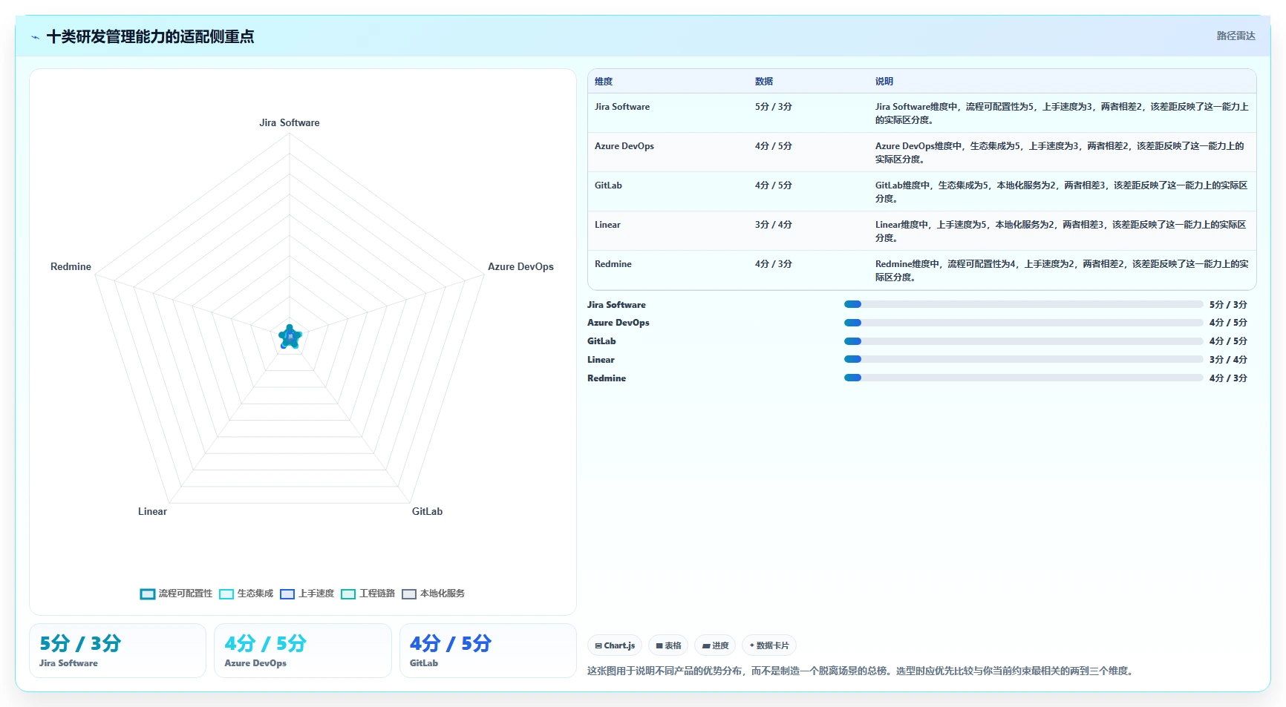Screen dimensions: 1286x707
Task: Click the 维度 column header
Action: click(x=604, y=82)
